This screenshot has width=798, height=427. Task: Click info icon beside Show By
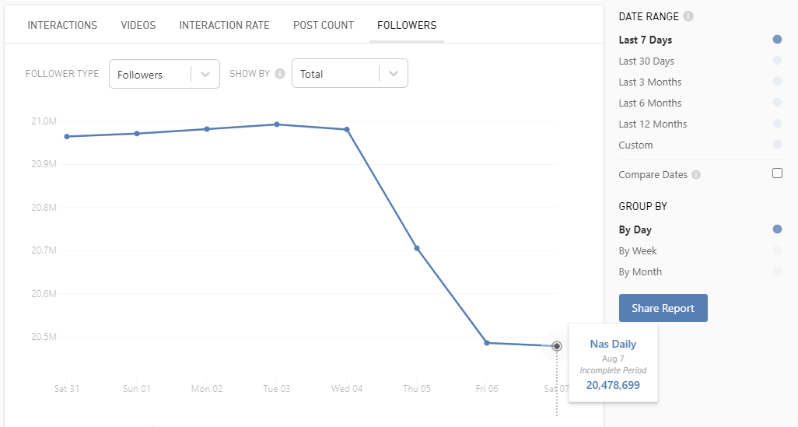pos(280,74)
